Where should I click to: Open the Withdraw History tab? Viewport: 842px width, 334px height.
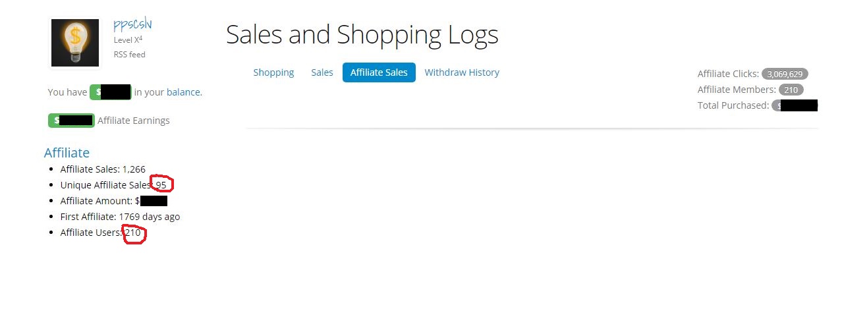pyautogui.click(x=462, y=72)
